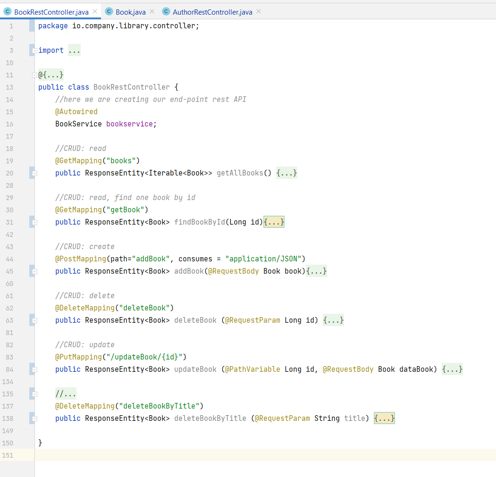The width and height of the screenshot is (496, 477).
Task: Expand the folded annotations at line 11
Action: [35, 75]
